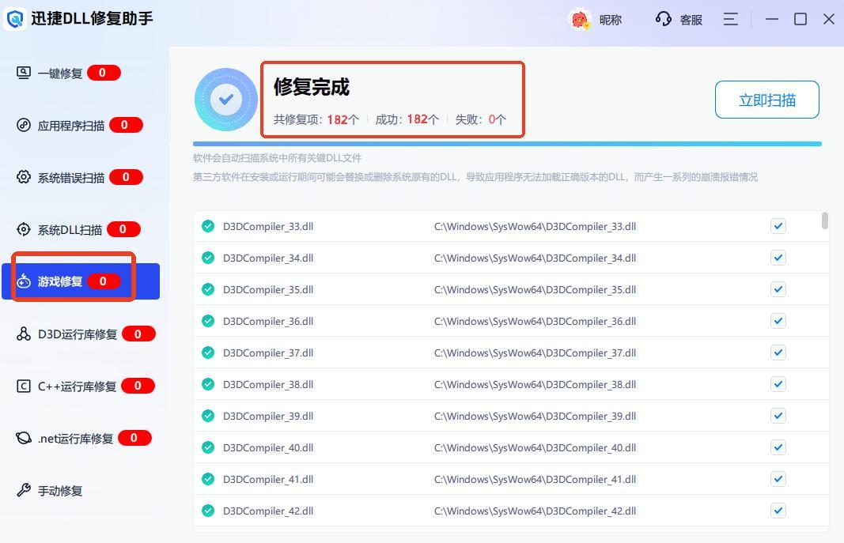Click the D3D运行库修复 icon
844x543 pixels.
24,334
